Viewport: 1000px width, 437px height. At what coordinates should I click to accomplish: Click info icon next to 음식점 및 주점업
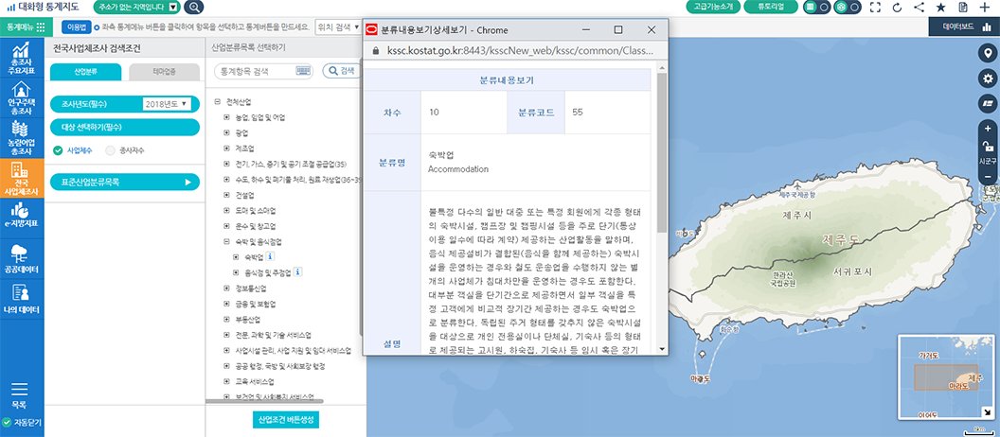(x=298, y=272)
